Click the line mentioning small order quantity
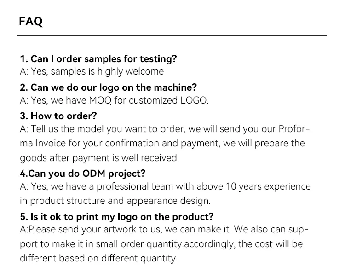Viewport: 345px width, 278px height. coord(161,244)
